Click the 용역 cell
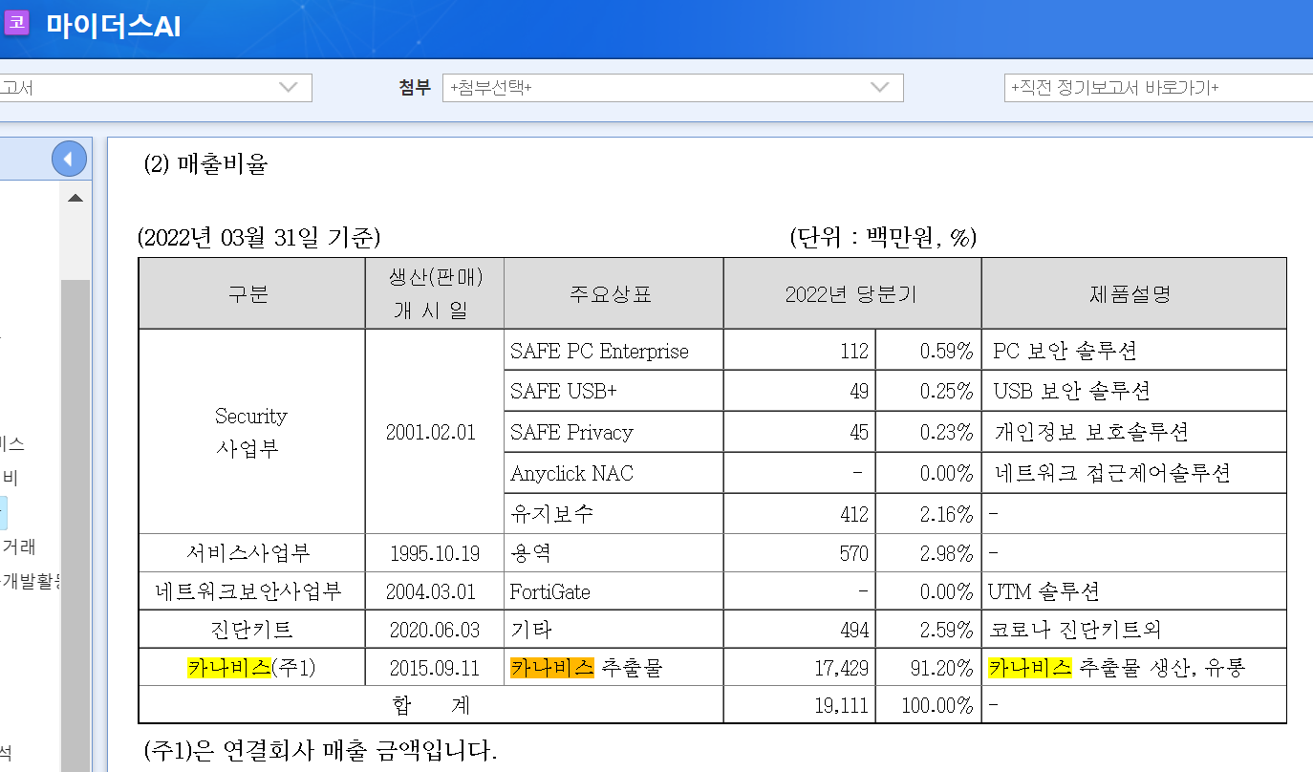The height and width of the screenshot is (772, 1313). [613, 552]
